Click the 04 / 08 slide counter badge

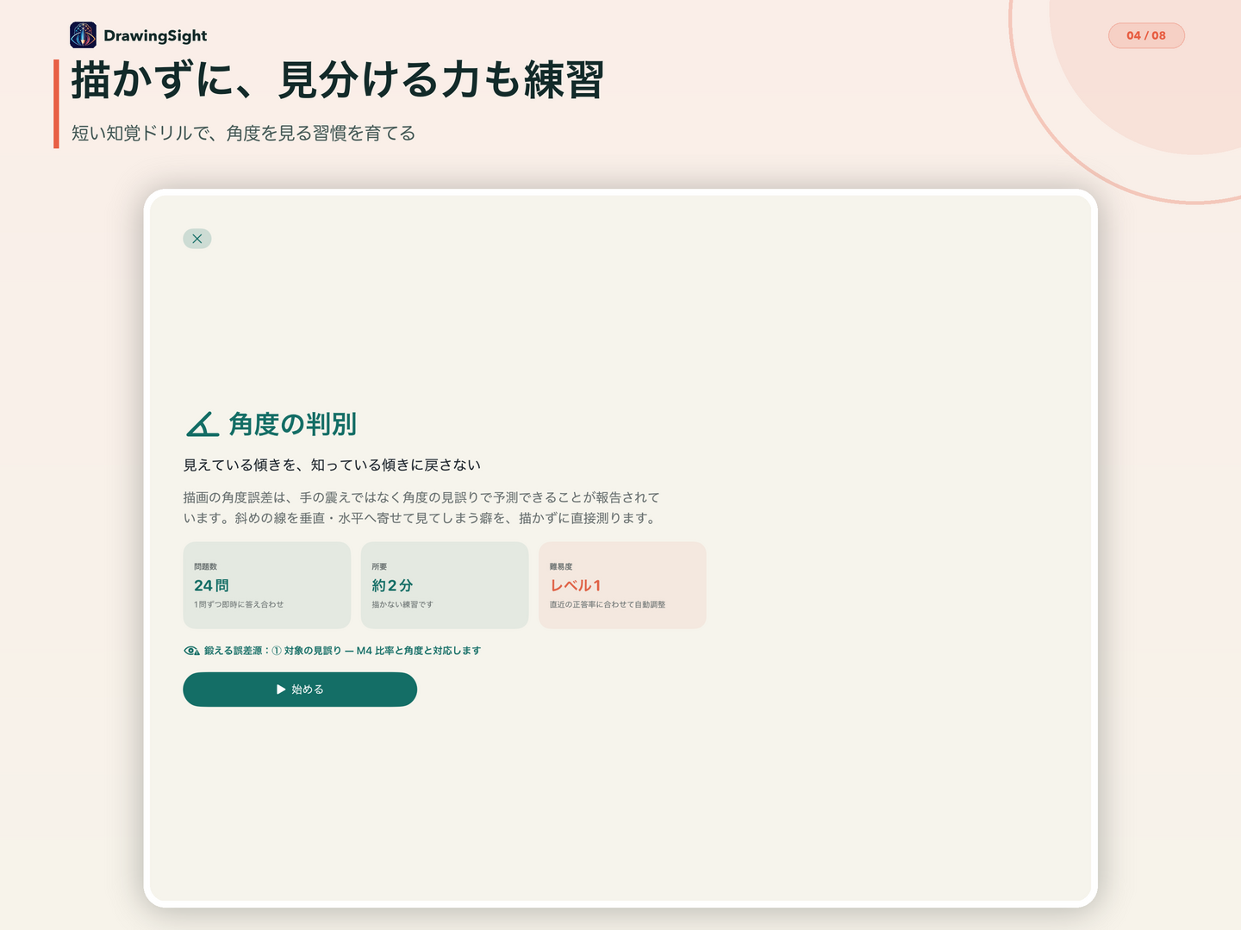[x=1146, y=35]
